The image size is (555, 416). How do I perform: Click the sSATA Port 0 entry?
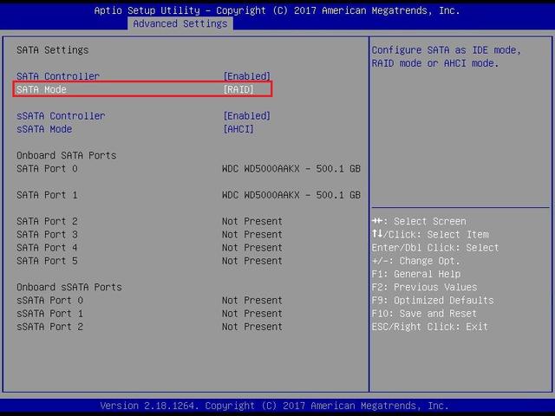[x=49, y=301]
